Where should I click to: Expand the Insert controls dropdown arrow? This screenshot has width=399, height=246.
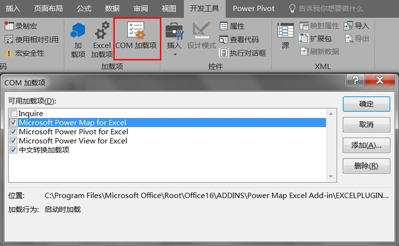[175, 54]
